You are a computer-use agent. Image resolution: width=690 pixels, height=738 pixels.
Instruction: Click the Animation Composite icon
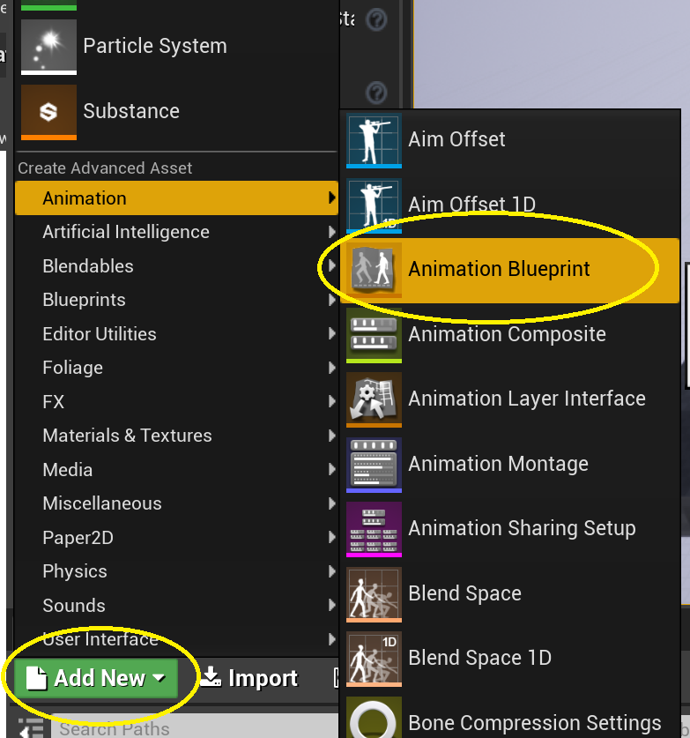(374, 335)
